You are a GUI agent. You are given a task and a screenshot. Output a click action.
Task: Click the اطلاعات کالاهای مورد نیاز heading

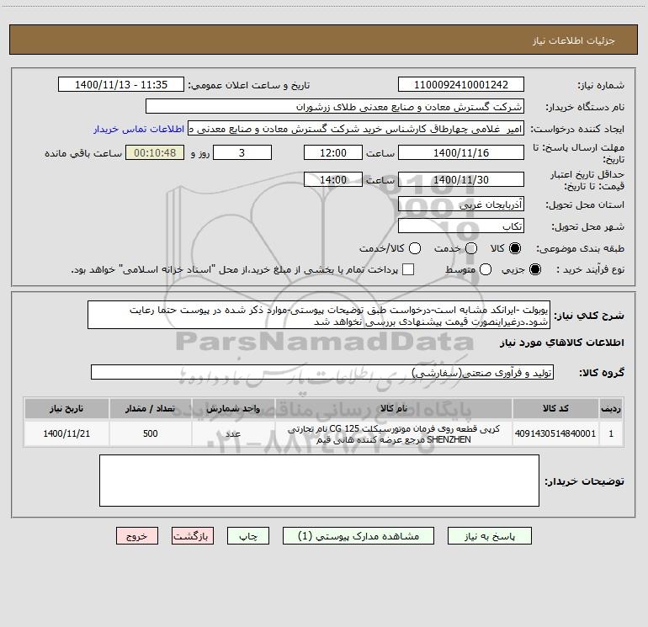(x=562, y=343)
